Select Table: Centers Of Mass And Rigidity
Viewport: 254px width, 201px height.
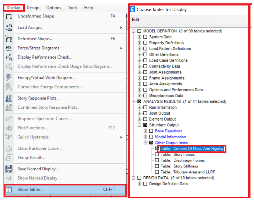click(x=192, y=149)
